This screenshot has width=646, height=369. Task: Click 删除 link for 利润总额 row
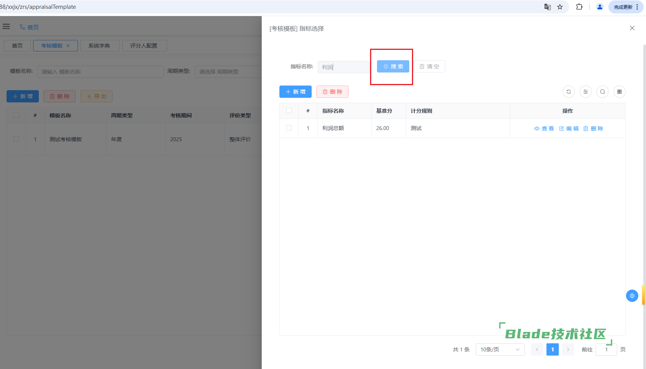pos(593,128)
